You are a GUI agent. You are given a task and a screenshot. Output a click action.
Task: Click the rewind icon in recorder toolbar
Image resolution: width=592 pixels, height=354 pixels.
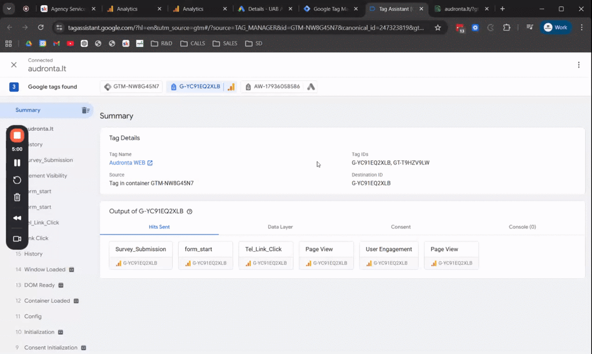[17, 218]
